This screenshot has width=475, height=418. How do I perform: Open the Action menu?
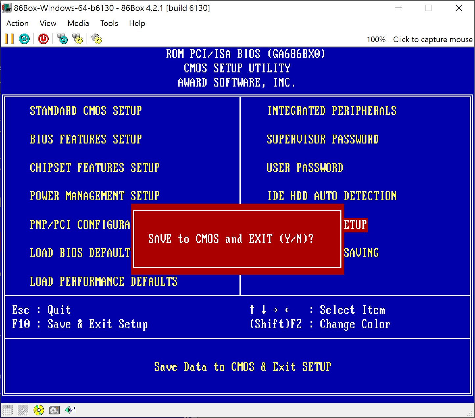click(17, 23)
